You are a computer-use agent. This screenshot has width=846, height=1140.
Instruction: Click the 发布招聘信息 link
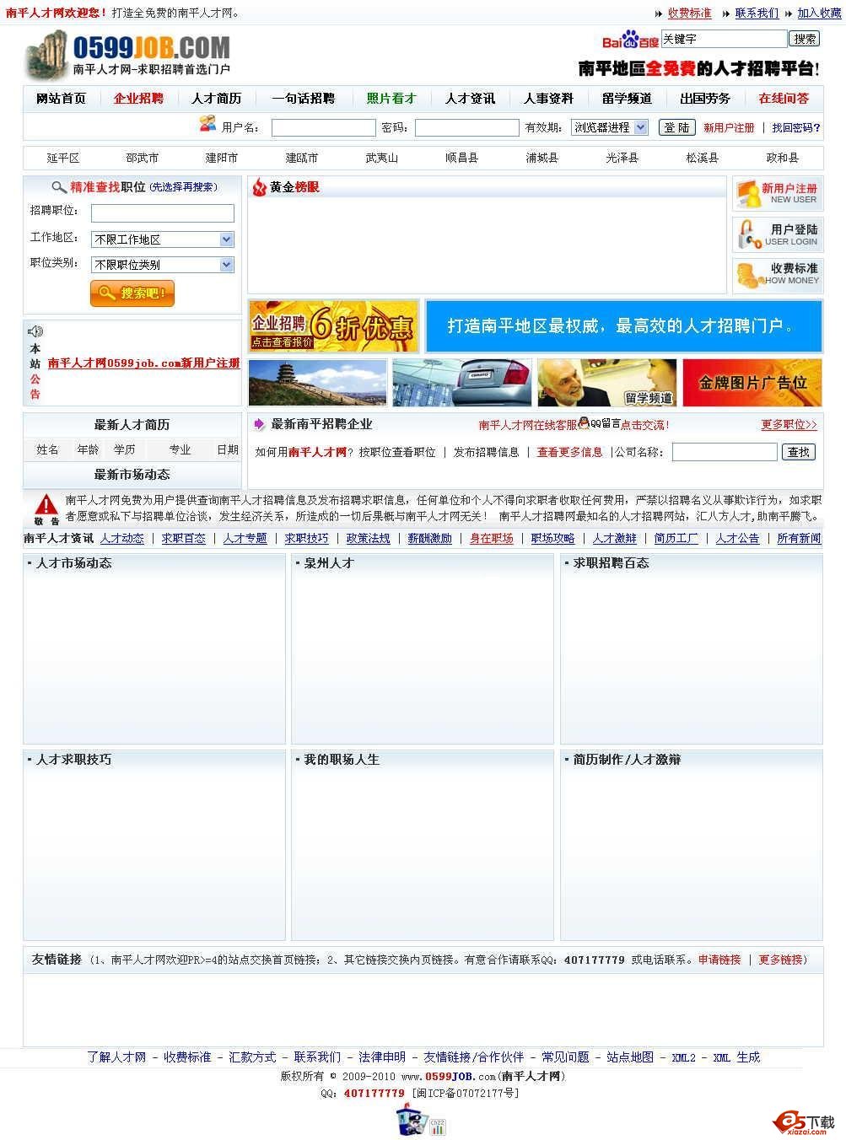486,452
